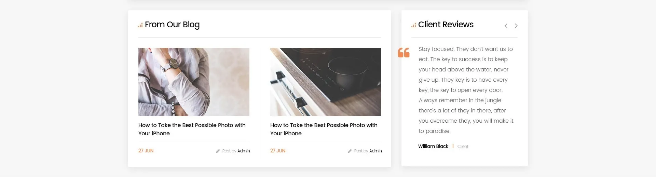The image size is (656, 177).
Task: Click the previous review arrow
Action: [506, 26]
